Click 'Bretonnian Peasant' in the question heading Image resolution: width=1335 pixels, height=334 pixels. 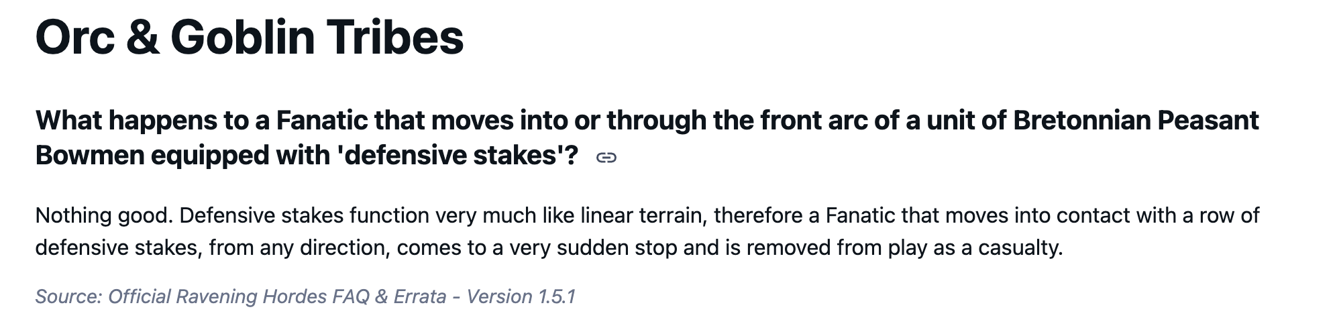click(1136, 121)
